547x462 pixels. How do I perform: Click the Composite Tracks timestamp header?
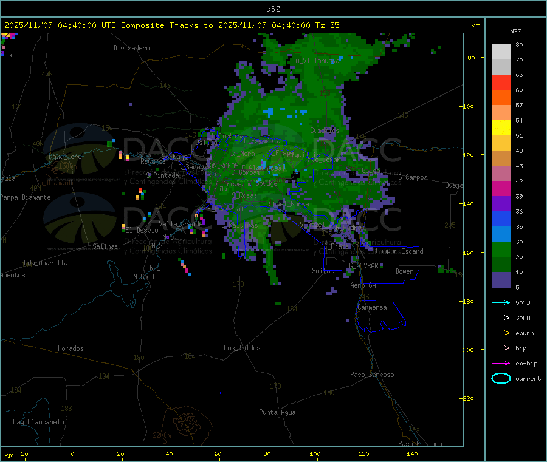(x=171, y=25)
